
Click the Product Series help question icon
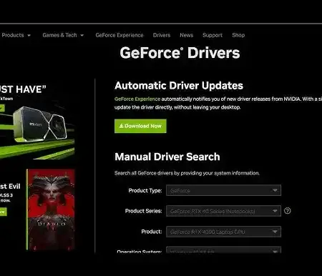pos(288,211)
